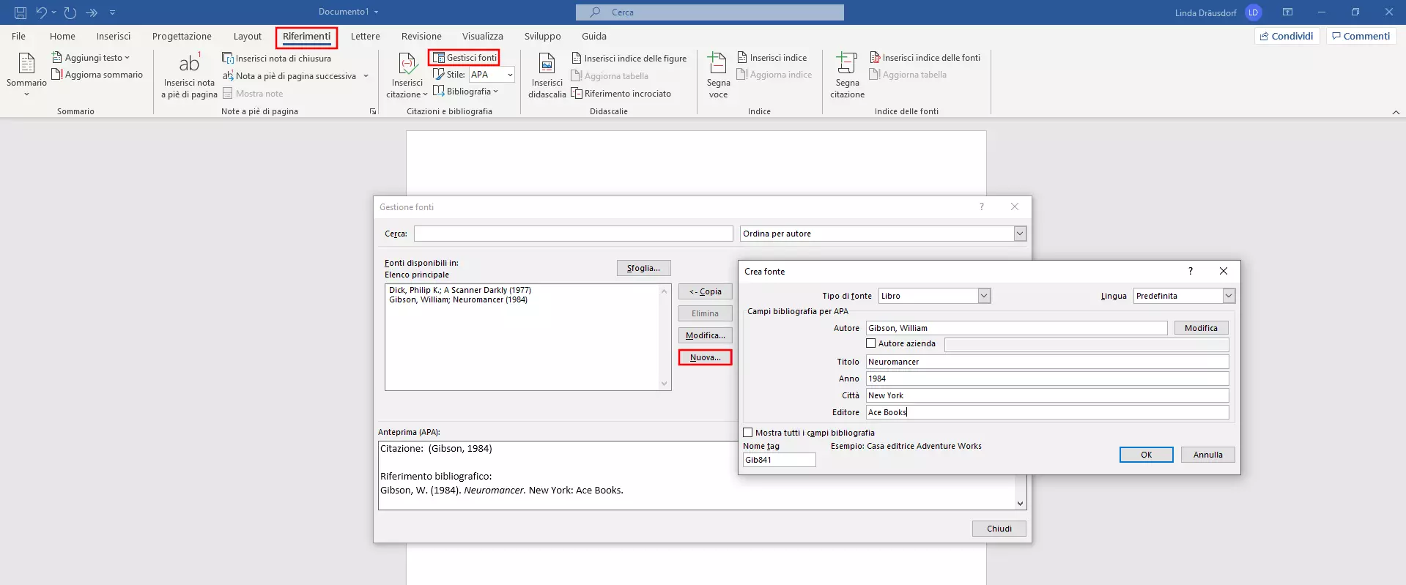Expand the Note a piè di pagina dialog launcher
This screenshot has height=585, width=1406.
373,111
